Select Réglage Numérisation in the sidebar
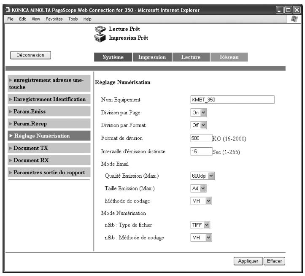The height and width of the screenshot is (276, 305). [x=49, y=135]
